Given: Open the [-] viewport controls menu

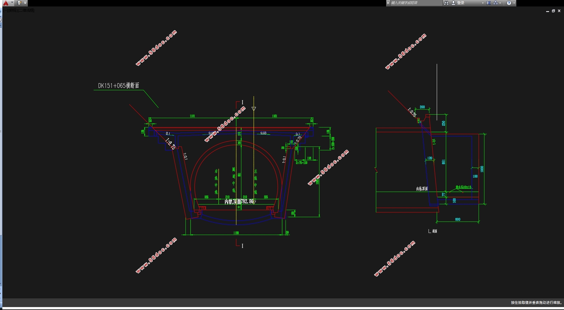Looking at the screenshot, I should coord(6,10).
